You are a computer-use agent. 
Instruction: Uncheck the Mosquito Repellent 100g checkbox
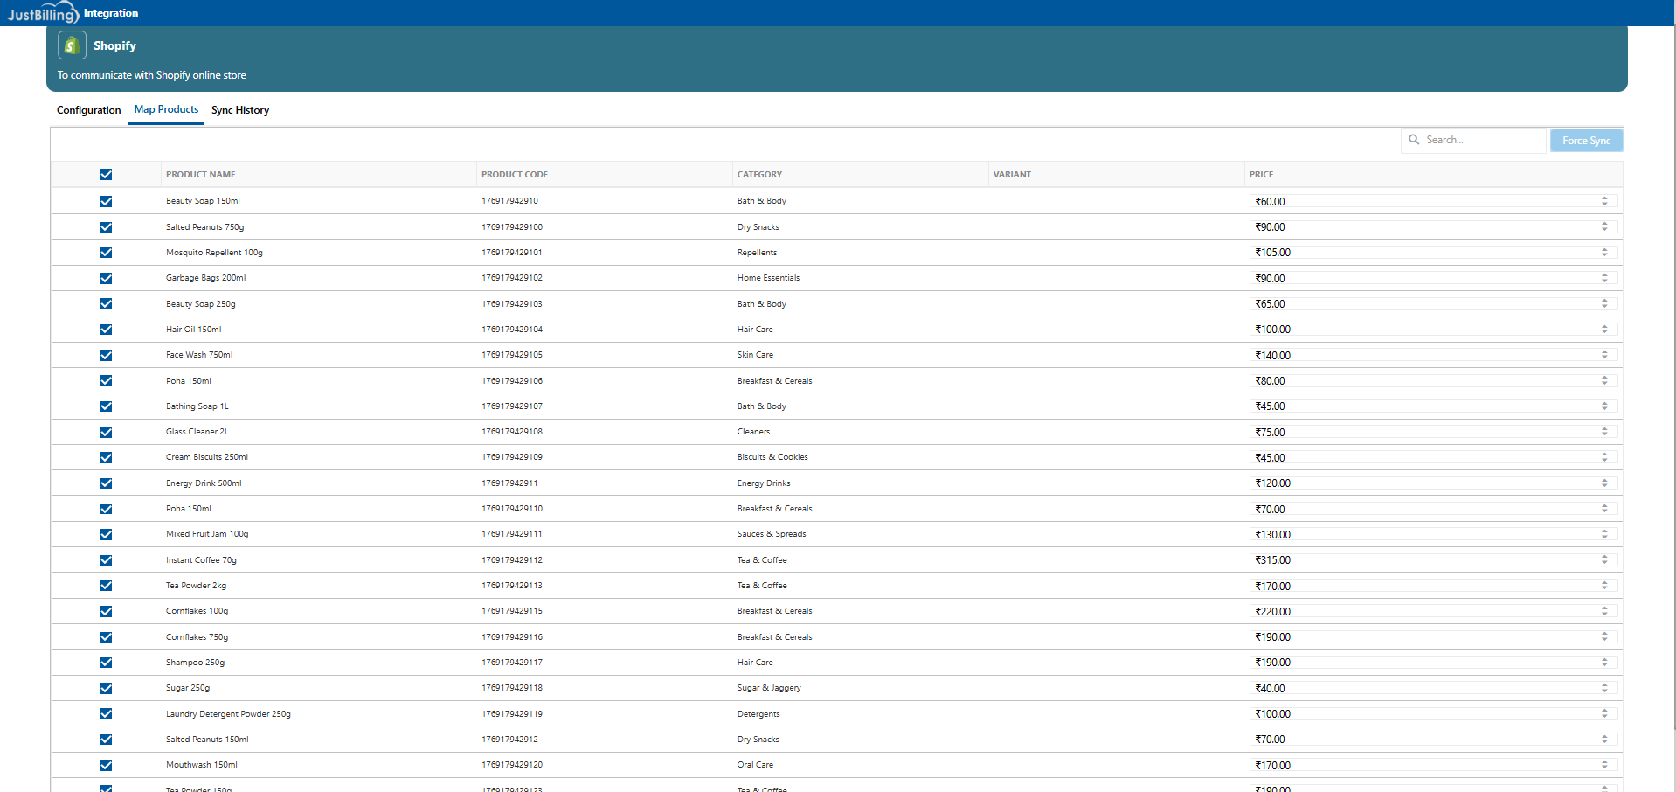click(106, 253)
